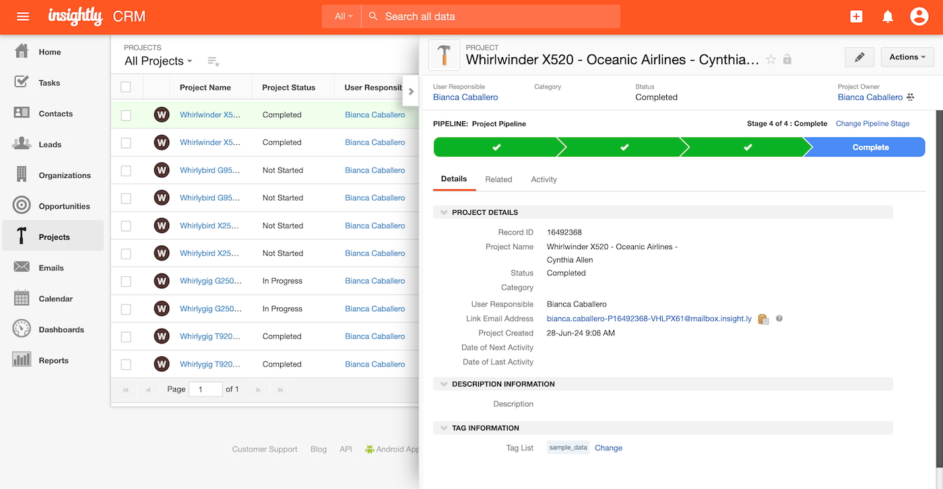Switch to the Related tab
The height and width of the screenshot is (489, 943).
pyautogui.click(x=498, y=179)
